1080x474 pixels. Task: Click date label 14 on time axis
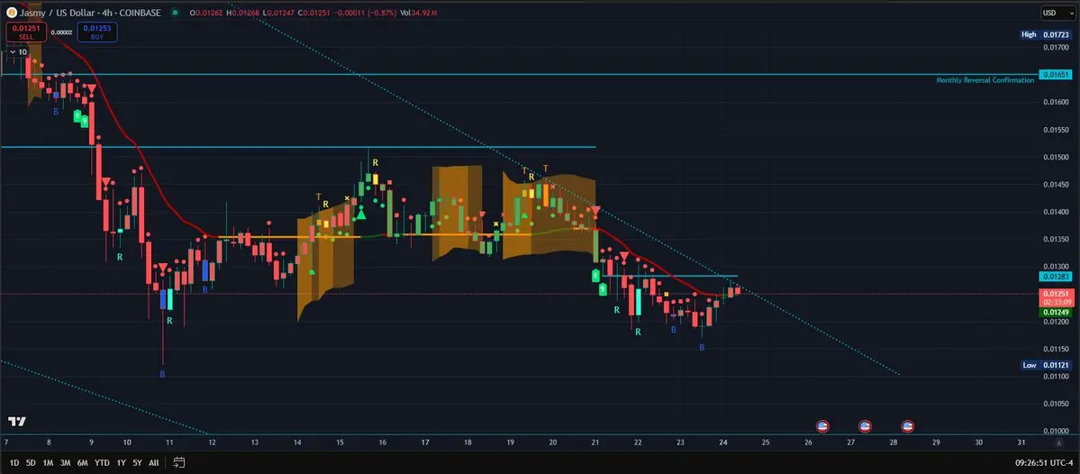coord(297,442)
